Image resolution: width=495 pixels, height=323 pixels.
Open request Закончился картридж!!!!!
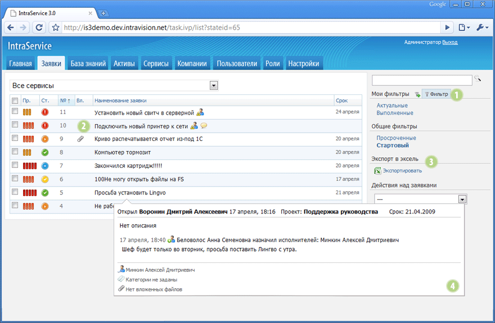coord(128,166)
